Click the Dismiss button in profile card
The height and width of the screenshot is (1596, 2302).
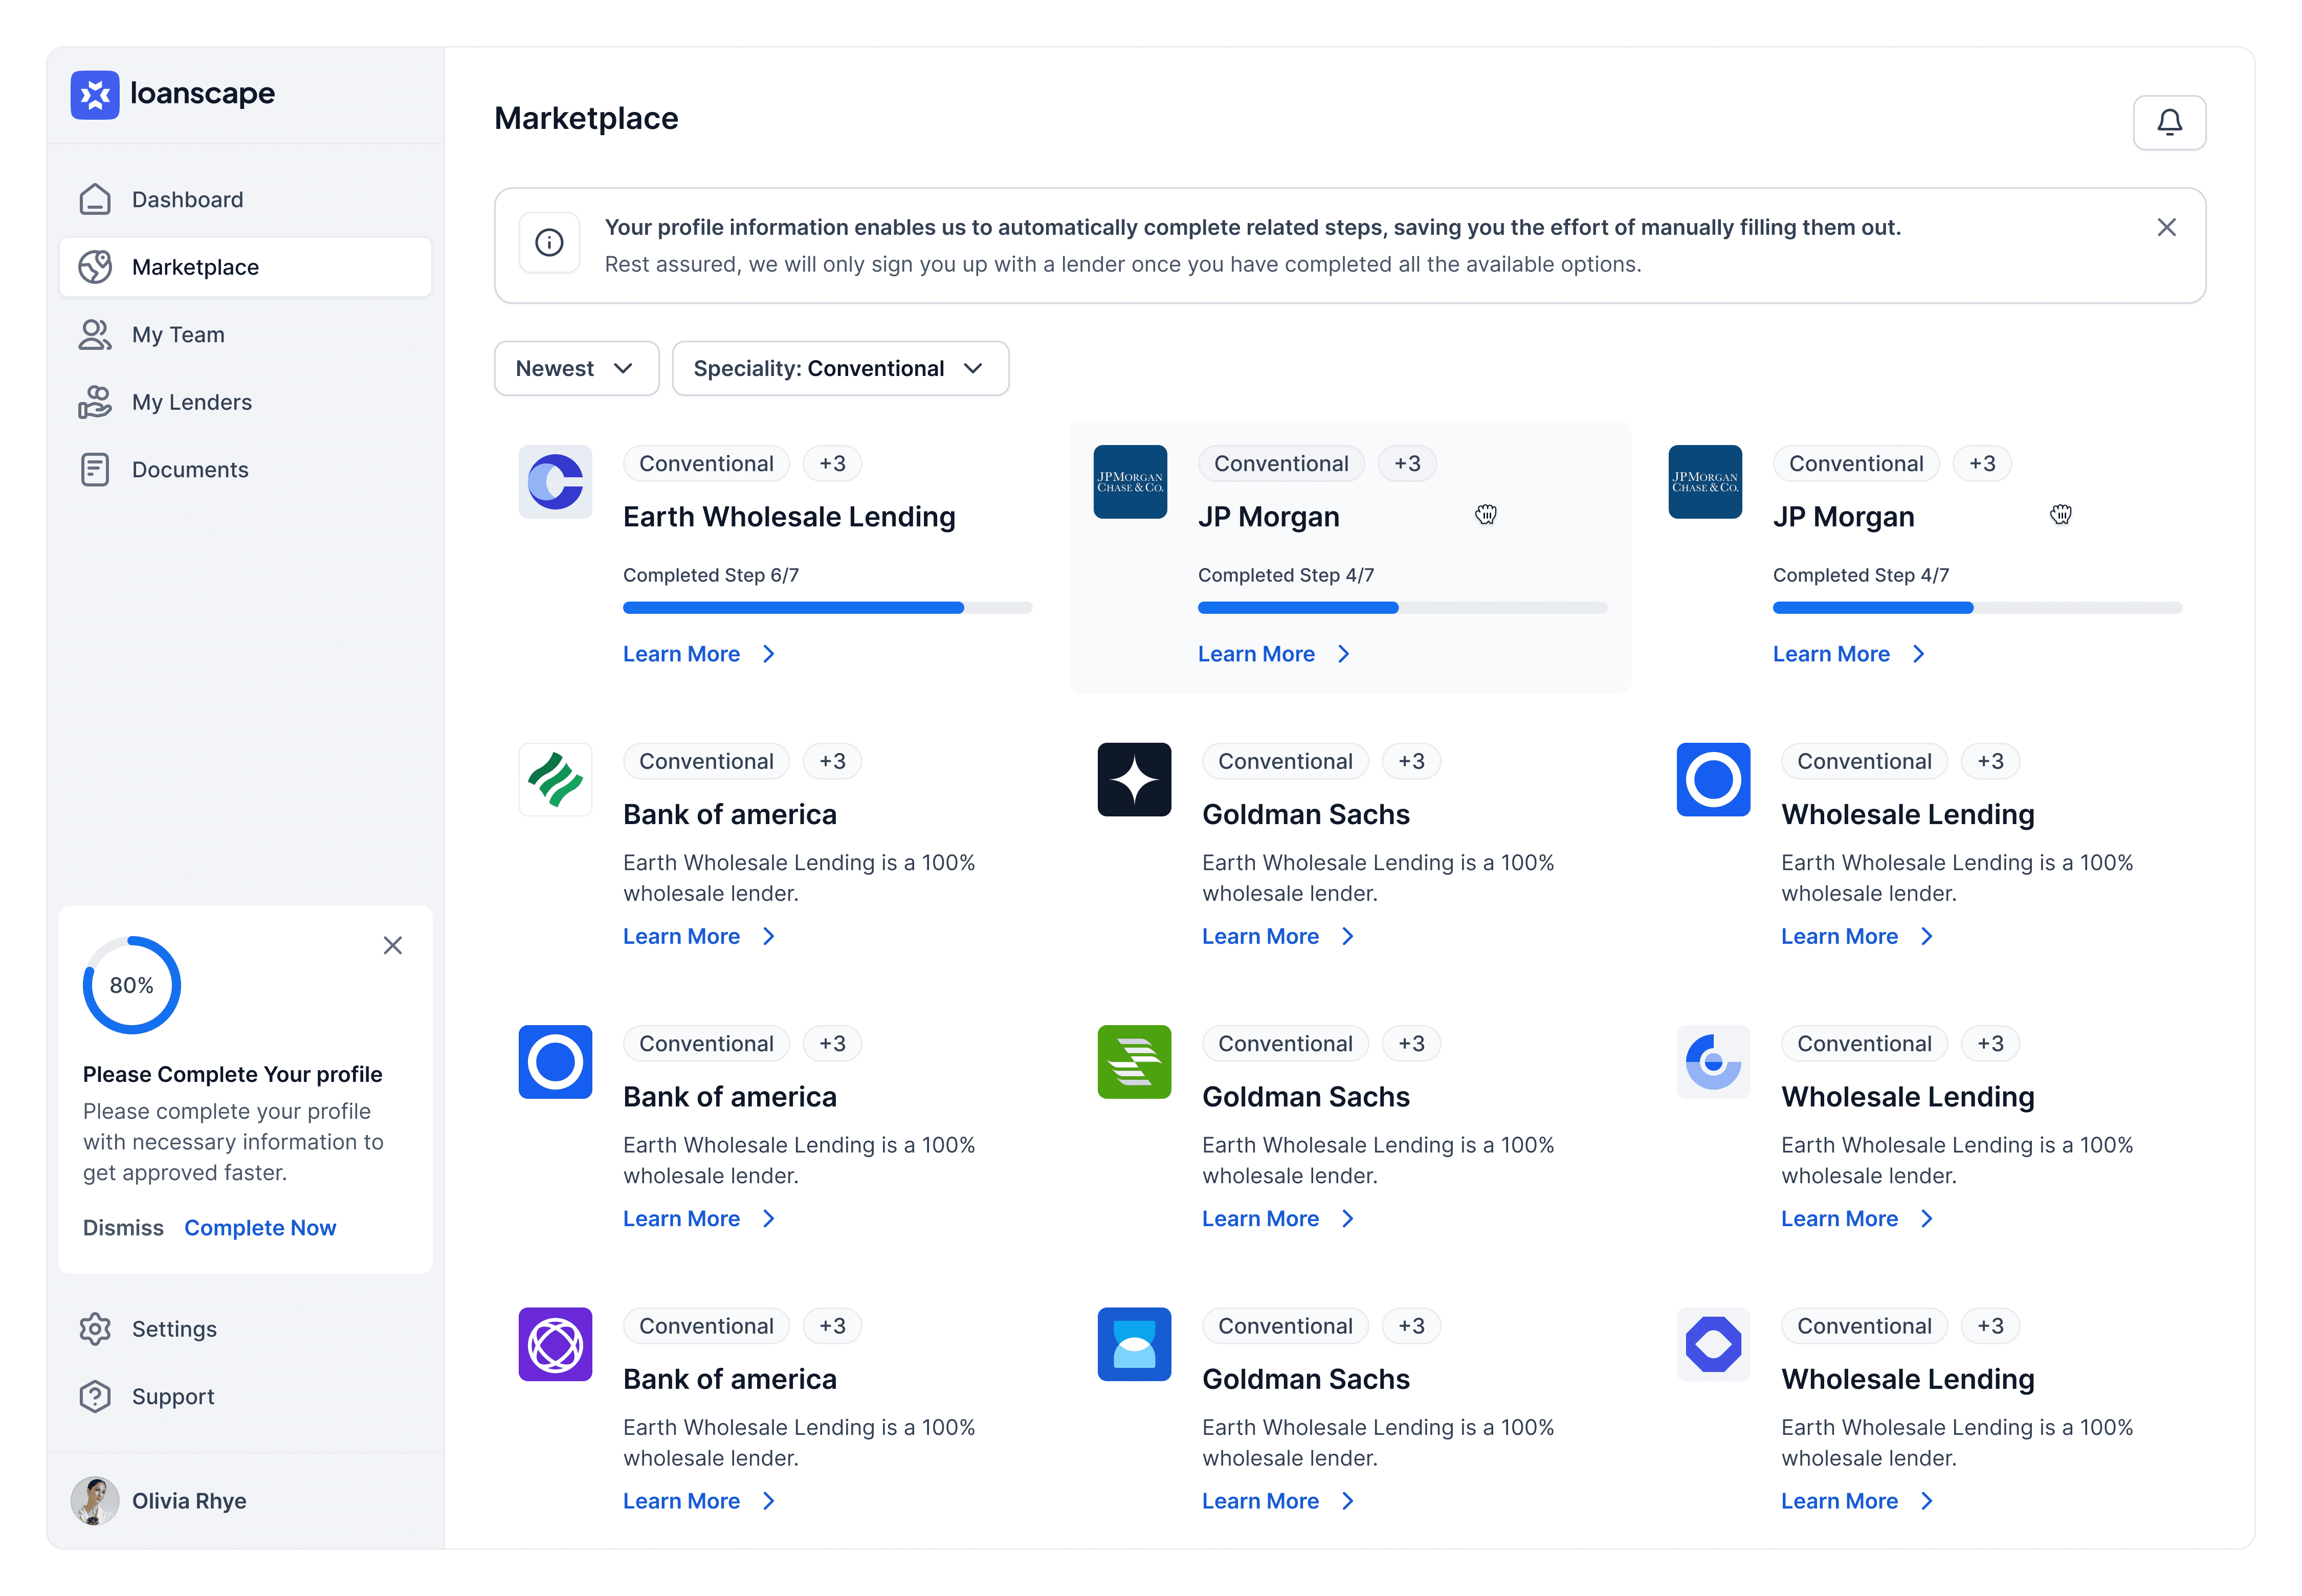point(123,1227)
